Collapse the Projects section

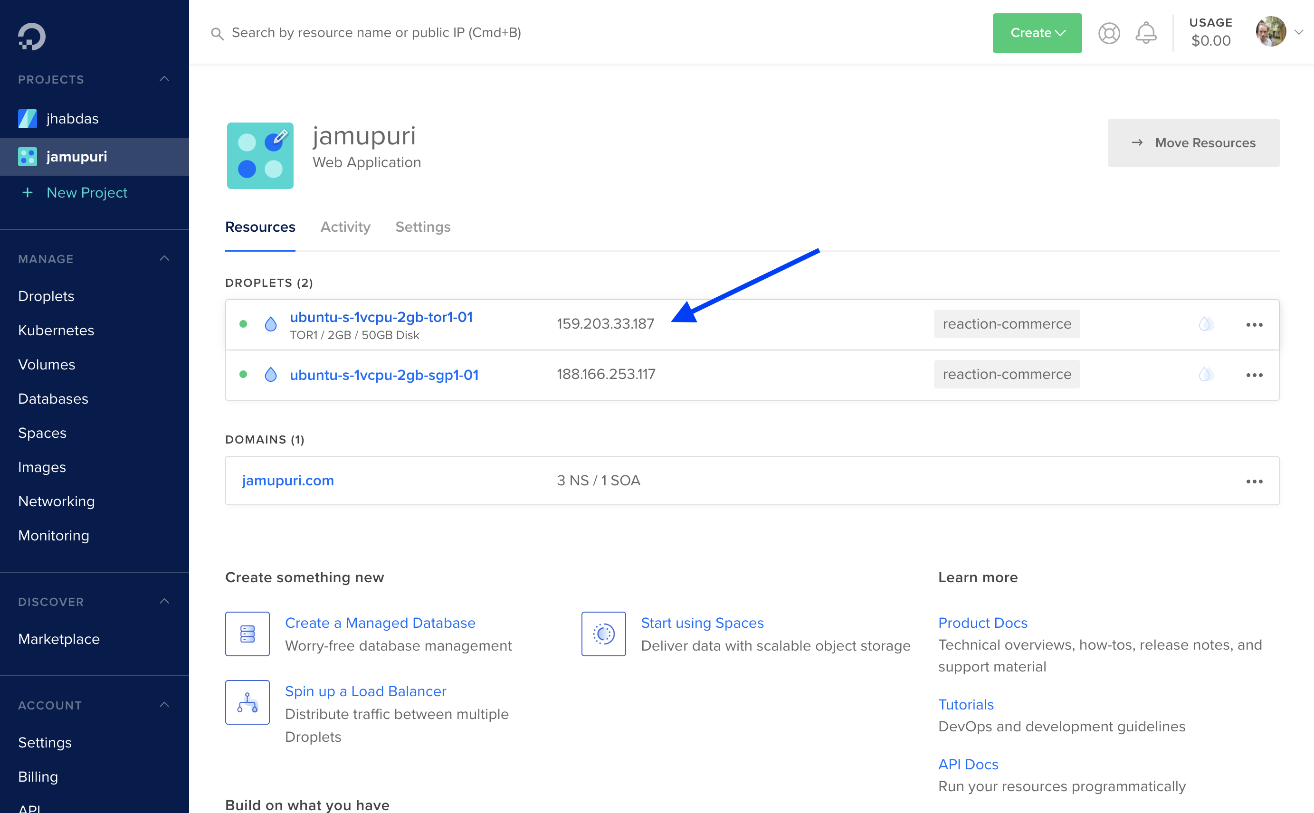tap(164, 80)
